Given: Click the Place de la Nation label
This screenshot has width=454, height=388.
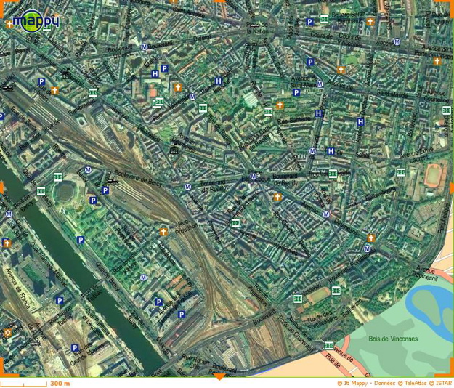Looking at the screenshot, I should pos(258,28).
